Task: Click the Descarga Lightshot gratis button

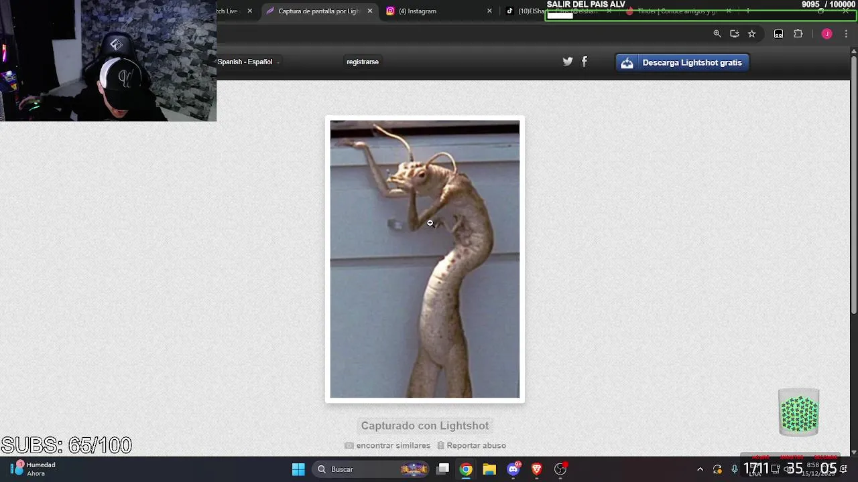Action: tap(682, 62)
